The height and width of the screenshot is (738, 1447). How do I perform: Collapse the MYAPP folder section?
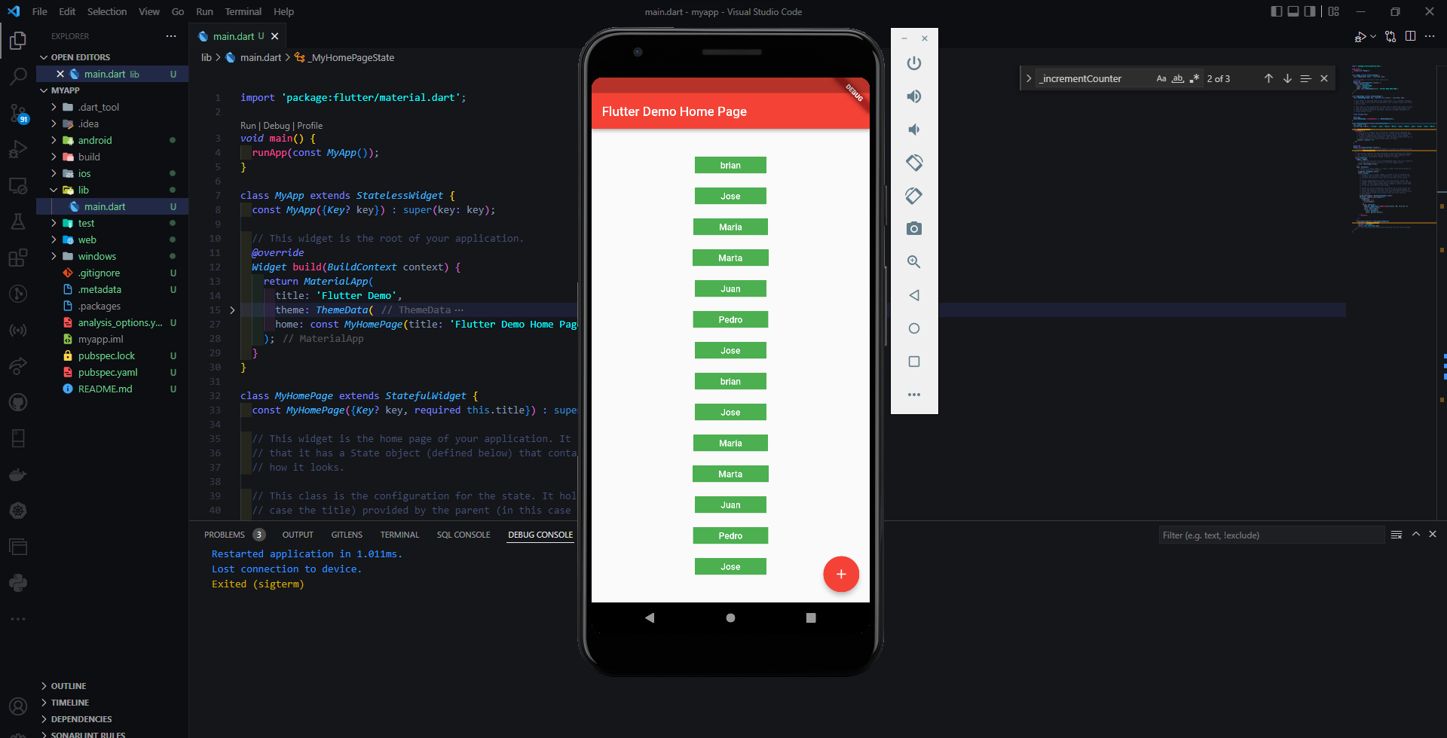(x=113, y=90)
